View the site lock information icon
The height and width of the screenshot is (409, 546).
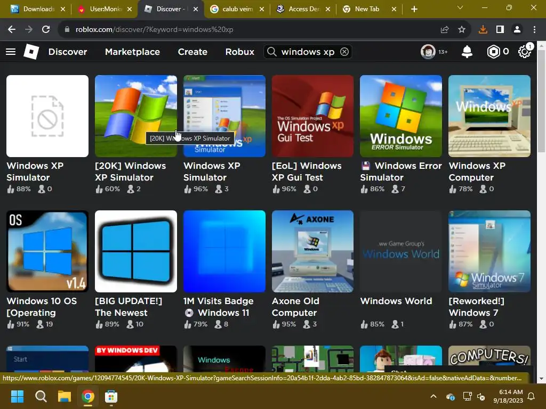(67, 30)
